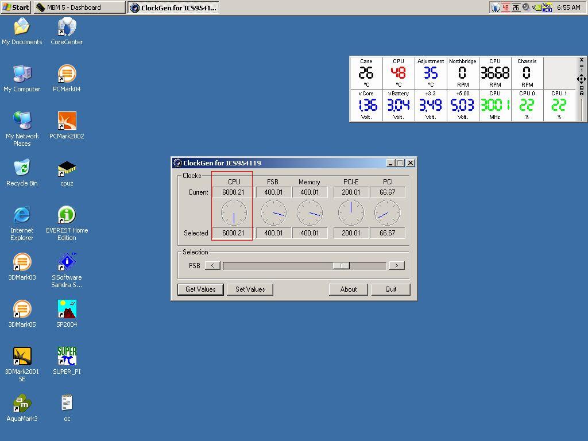Select the CoreCenter desktop icon
The image size is (588, 441).
pyautogui.click(x=67, y=28)
